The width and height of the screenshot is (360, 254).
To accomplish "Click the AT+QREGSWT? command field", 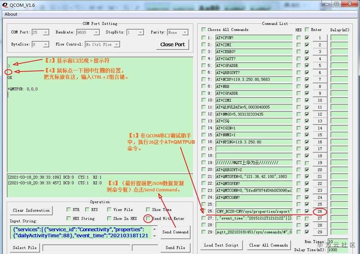I will point(254,73).
